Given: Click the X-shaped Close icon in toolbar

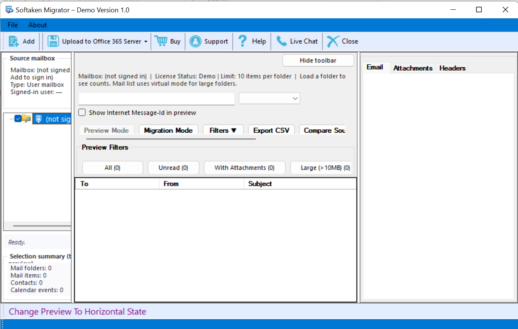Looking at the screenshot, I should pos(333,41).
